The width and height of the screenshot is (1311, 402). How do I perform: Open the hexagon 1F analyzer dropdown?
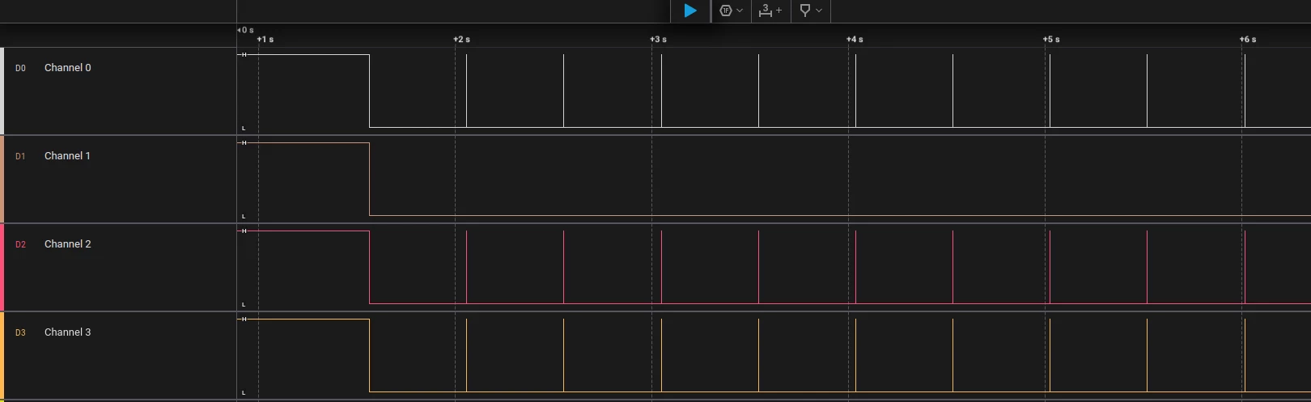[x=731, y=11]
